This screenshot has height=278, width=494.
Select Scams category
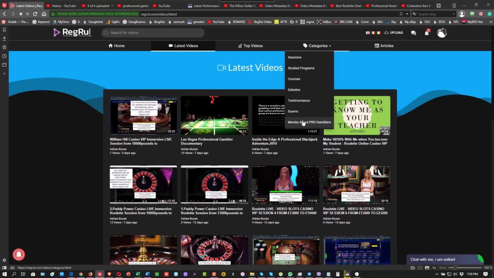pyautogui.click(x=309, y=111)
